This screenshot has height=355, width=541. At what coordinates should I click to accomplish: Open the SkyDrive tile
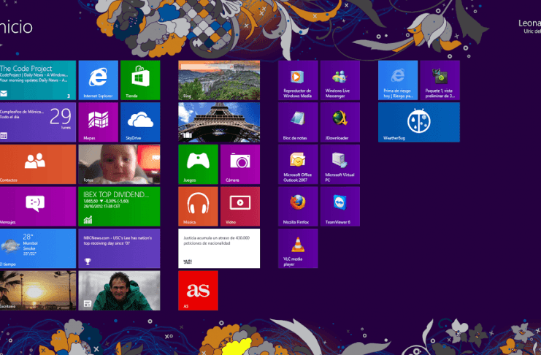click(140, 122)
